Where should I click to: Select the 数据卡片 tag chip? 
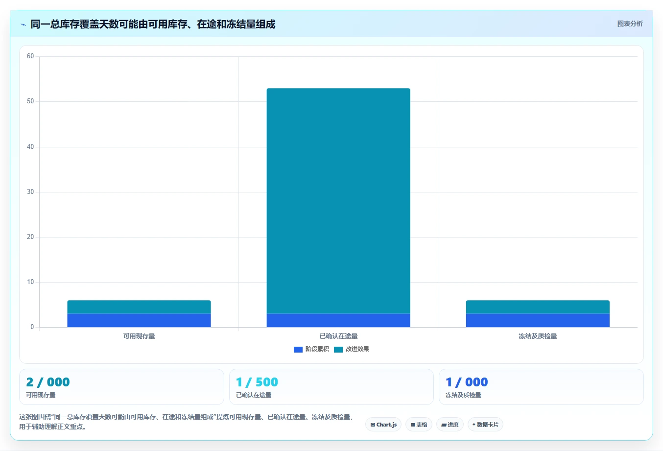tap(485, 425)
